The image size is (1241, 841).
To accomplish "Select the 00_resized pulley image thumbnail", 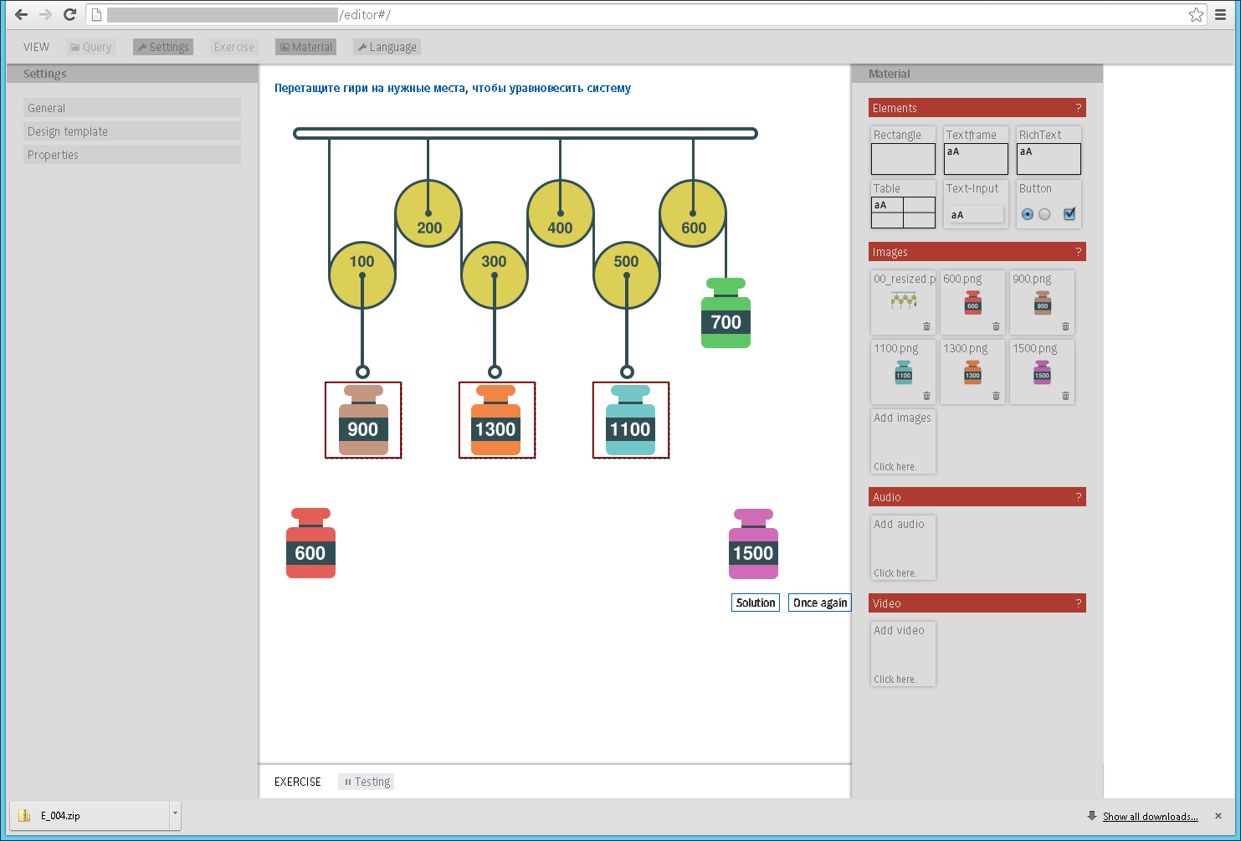I will [903, 301].
